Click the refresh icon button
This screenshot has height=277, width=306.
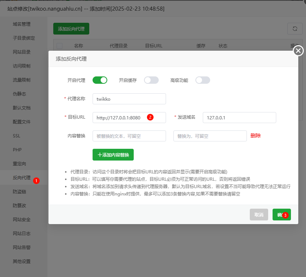coord(294,29)
